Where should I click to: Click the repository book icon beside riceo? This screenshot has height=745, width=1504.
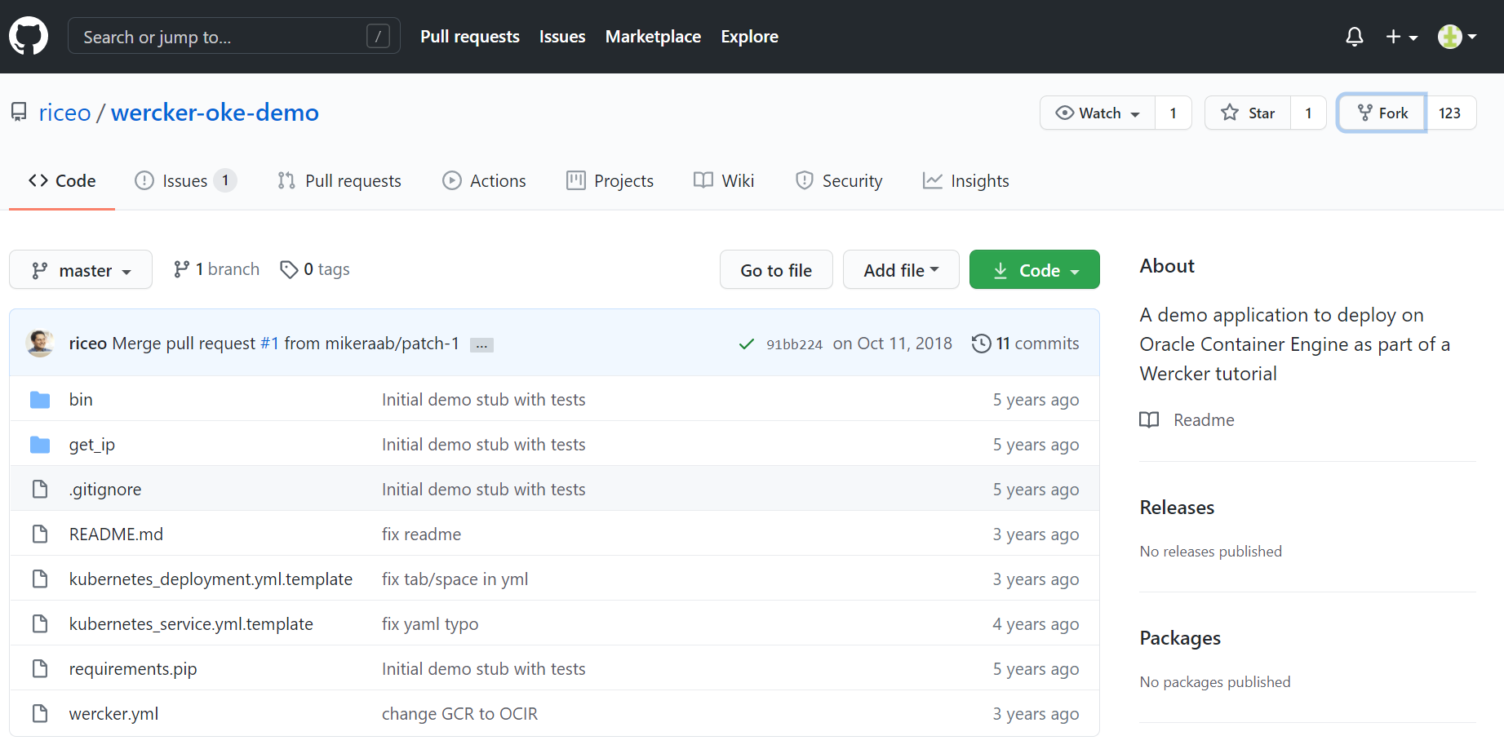pos(19,113)
